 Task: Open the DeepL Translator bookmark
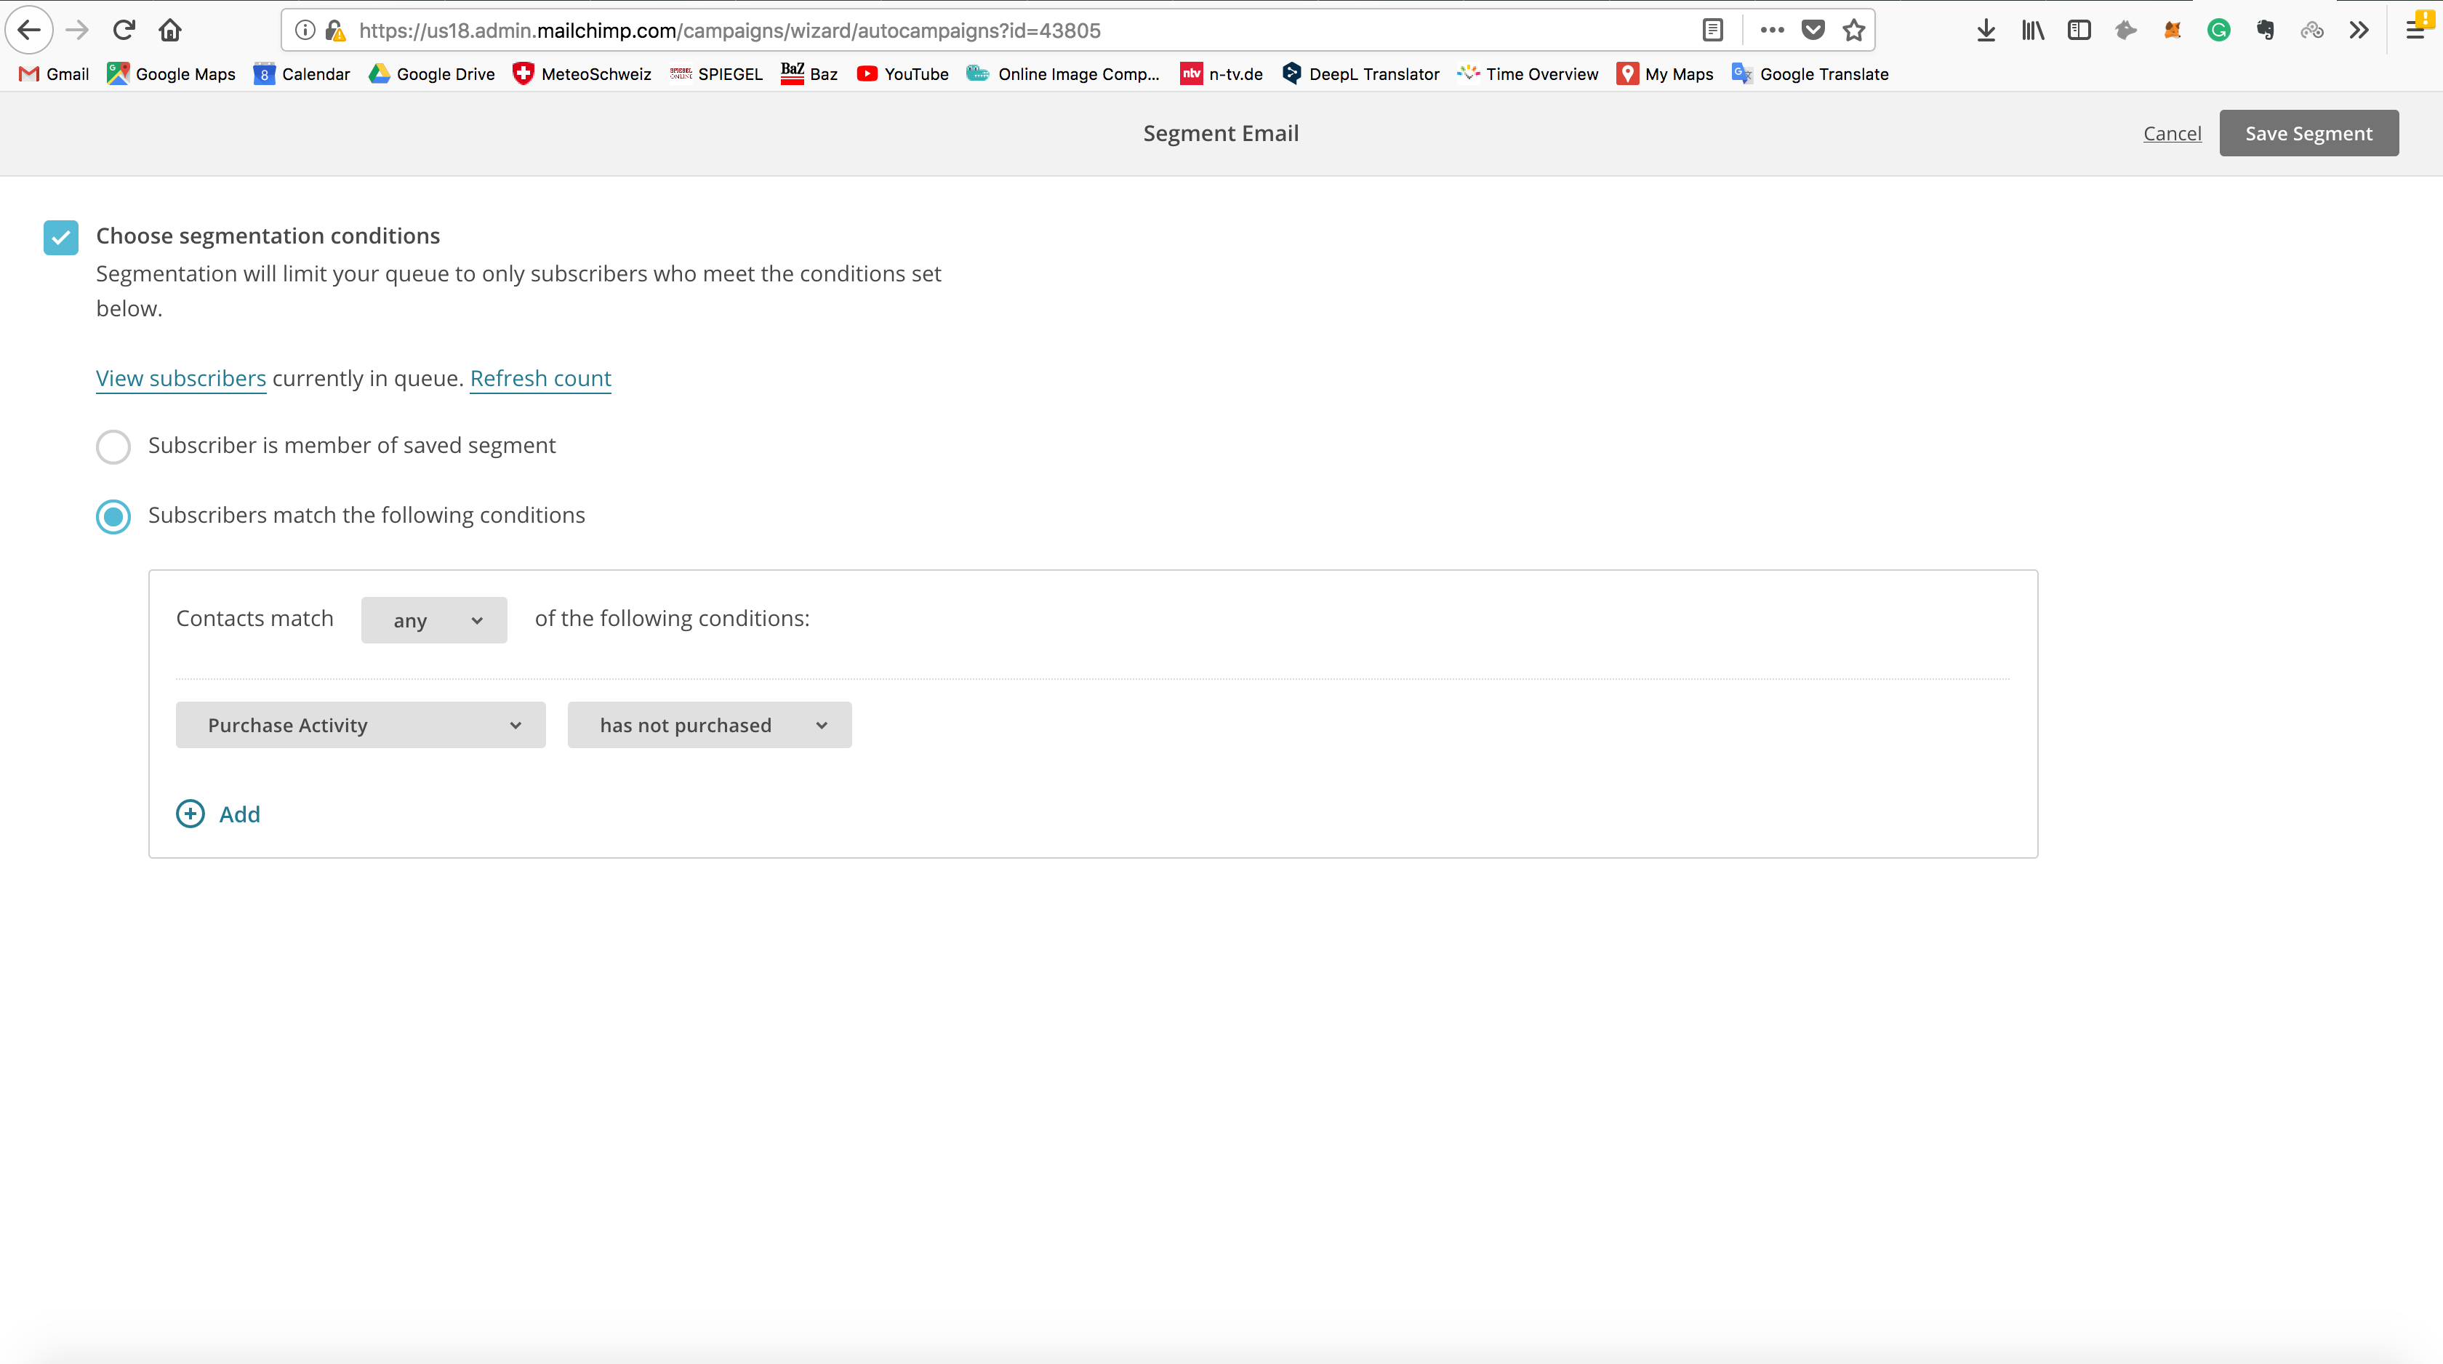tap(1360, 74)
